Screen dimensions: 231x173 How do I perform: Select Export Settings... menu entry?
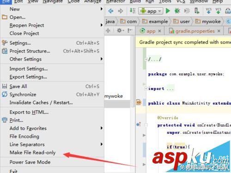(52, 77)
